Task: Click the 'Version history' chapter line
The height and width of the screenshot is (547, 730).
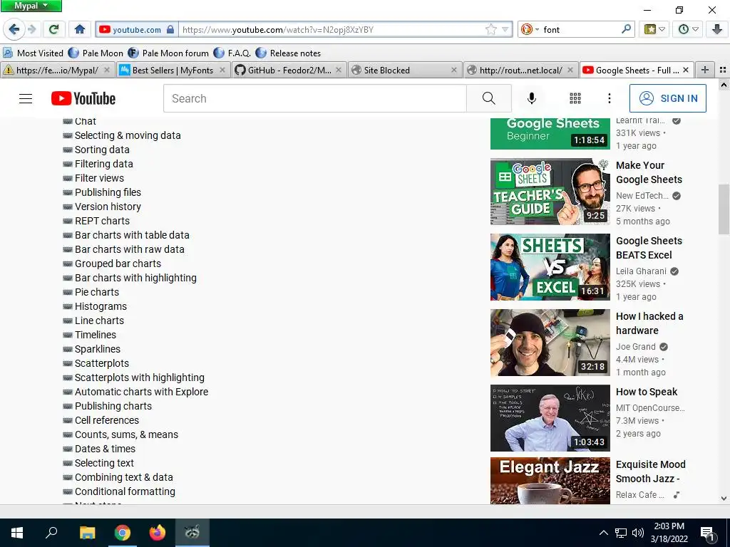Action: (x=108, y=207)
